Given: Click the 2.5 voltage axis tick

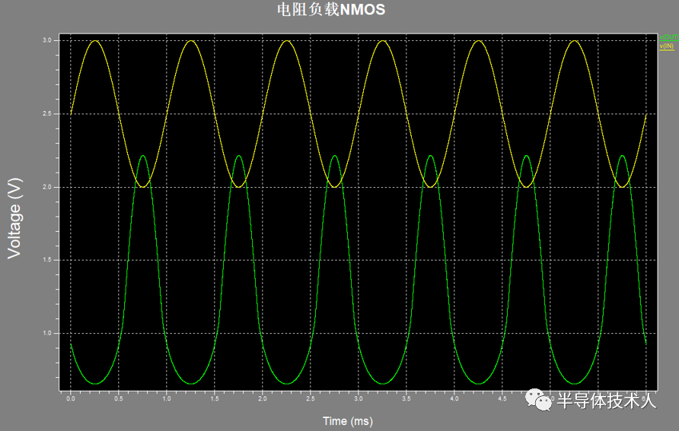Looking at the screenshot, I should tap(46, 114).
